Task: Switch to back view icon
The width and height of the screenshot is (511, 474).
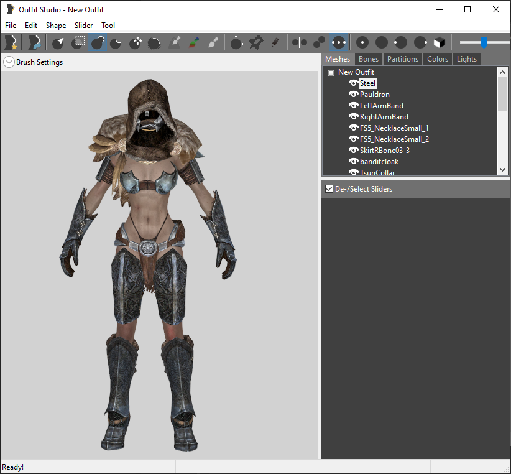Action: pos(382,42)
